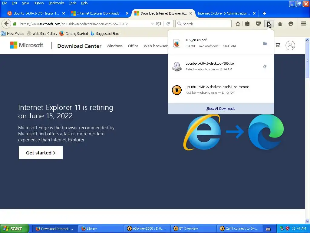Open containing folder for IE6_en-us.pdf
The image size is (310, 233).
pyautogui.click(x=265, y=43)
